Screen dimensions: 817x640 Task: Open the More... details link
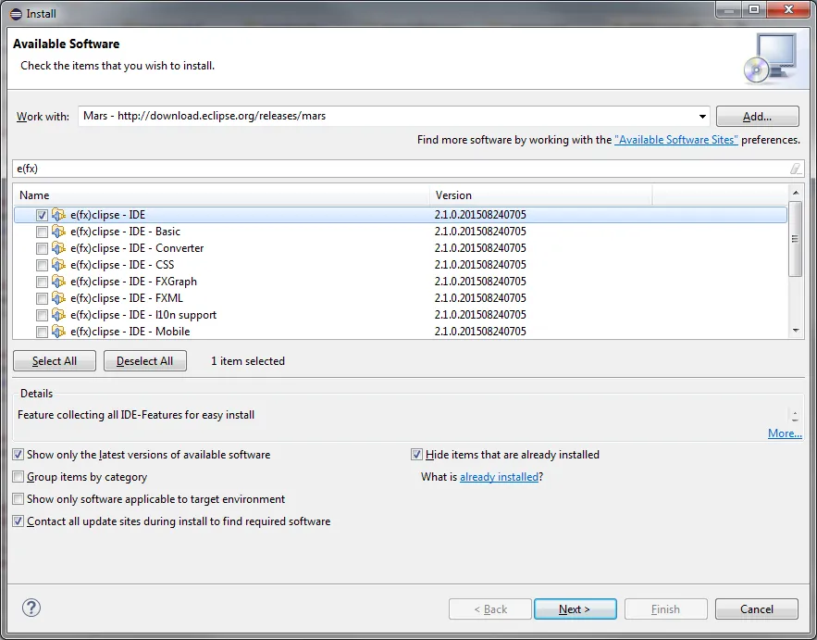tap(785, 433)
